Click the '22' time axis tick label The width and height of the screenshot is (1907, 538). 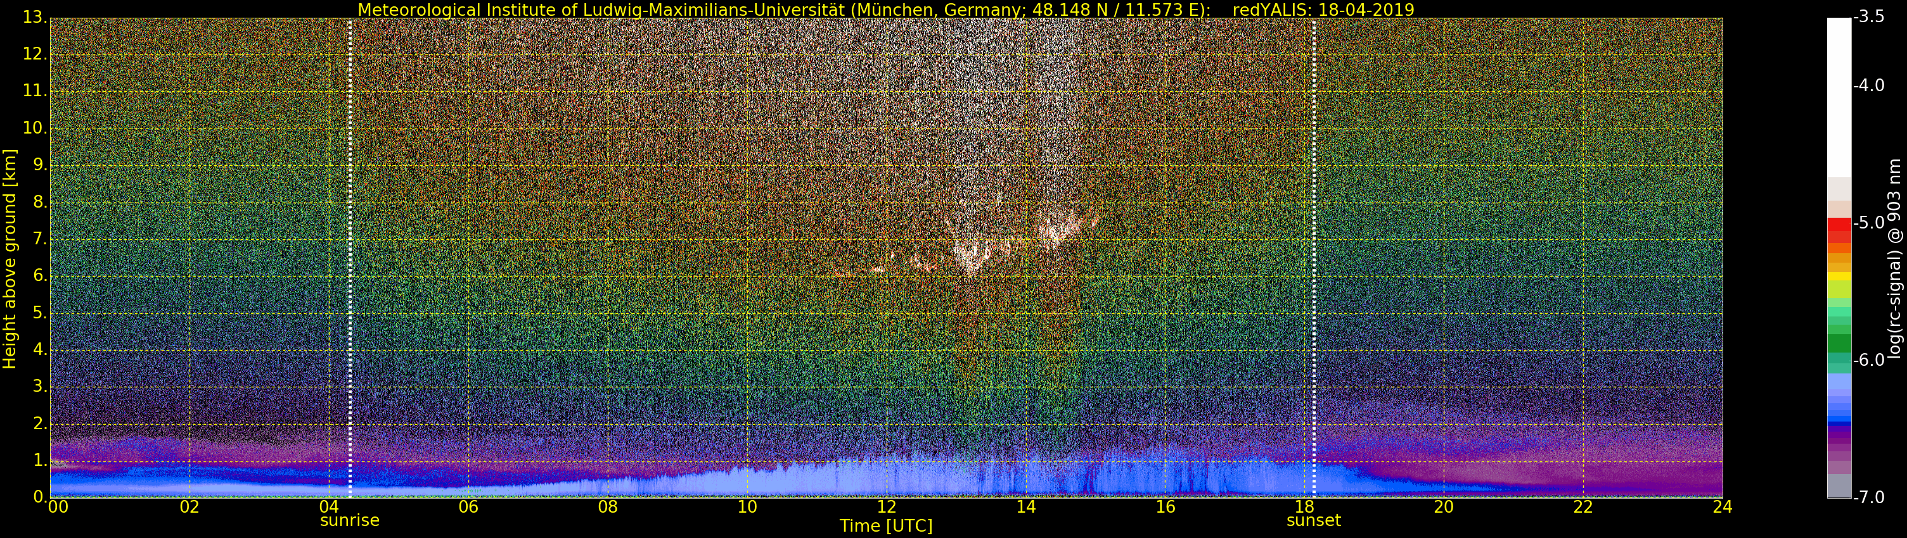(1583, 507)
